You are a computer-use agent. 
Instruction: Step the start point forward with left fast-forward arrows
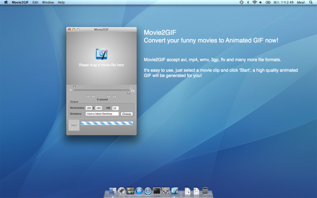coord(94,96)
